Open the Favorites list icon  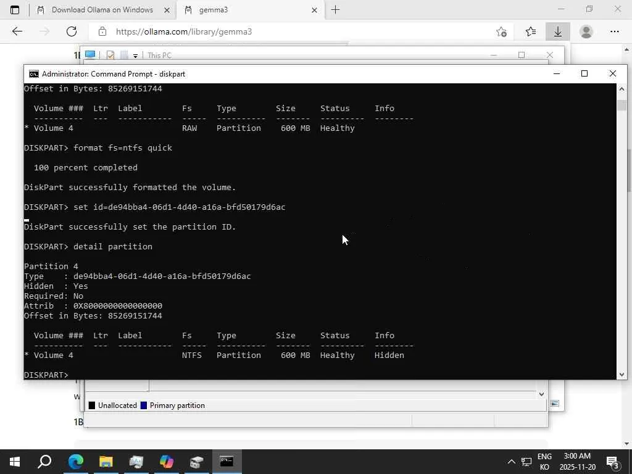tap(531, 31)
